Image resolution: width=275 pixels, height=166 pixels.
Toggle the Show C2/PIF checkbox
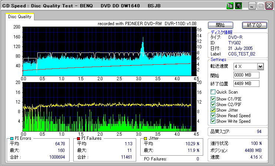(x=213, y=104)
